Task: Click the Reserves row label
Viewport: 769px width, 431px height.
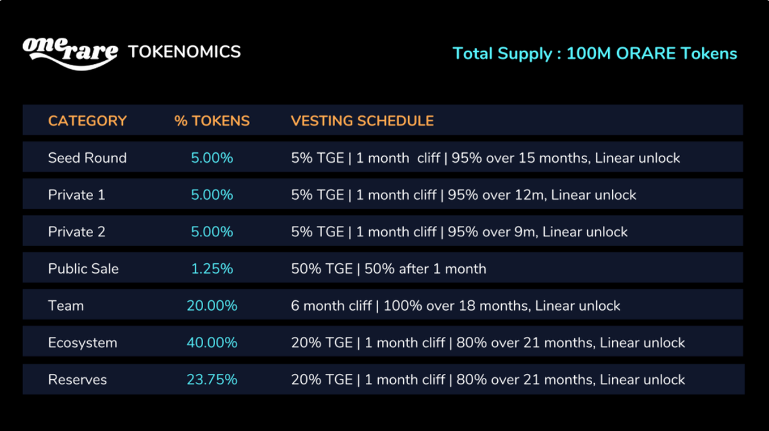Action: pos(78,380)
